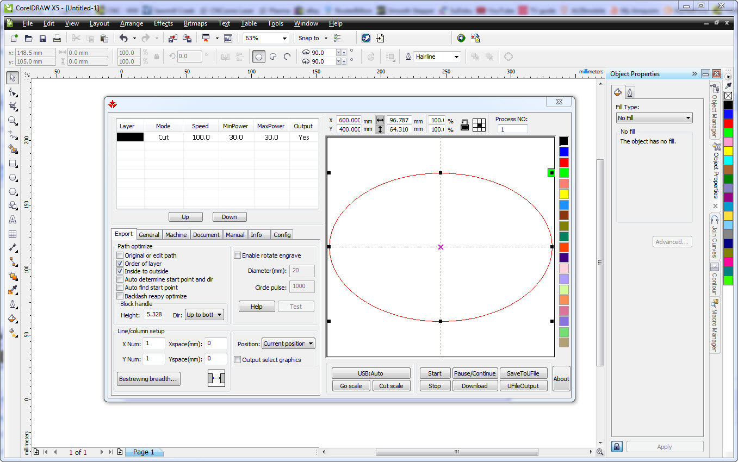Enable the Original or edit path checkbox
This screenshot has width=738, height=462.
120,255
